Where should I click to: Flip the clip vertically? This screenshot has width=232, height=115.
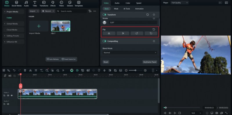click(x=123, y=33)
